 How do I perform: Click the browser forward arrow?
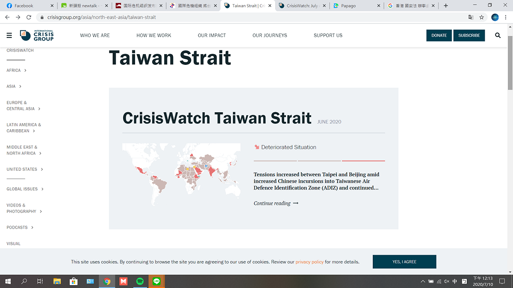18,17
